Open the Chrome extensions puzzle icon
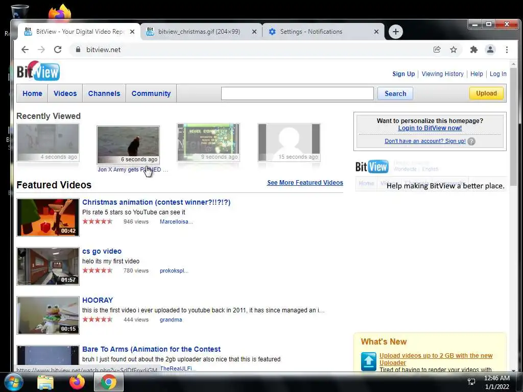Viewport: 523px width, 392px height. (473, 50)
